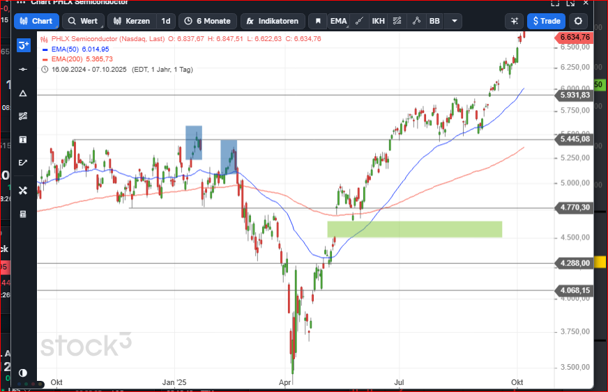
Task: Open the Fibonacci lines tool
Action: click(x=23, y=116)
